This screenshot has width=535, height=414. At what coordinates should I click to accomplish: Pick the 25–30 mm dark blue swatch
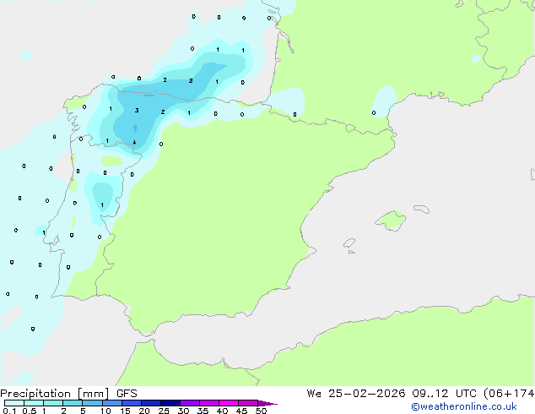170,403
